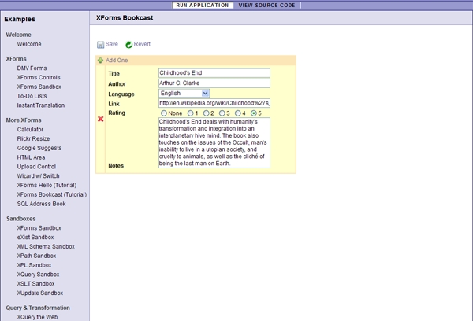
Task: Click the green plus Add One icon
Action: 100,61
